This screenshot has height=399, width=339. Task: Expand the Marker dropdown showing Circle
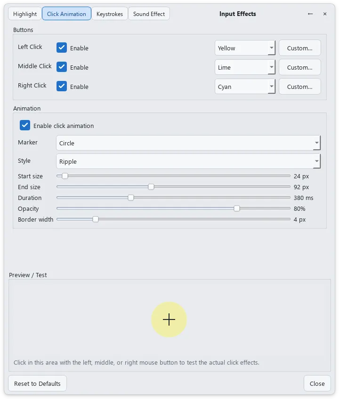point(188,143)
